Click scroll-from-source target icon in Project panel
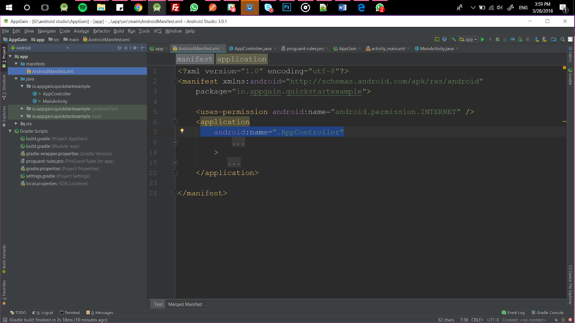 [119, 48]
